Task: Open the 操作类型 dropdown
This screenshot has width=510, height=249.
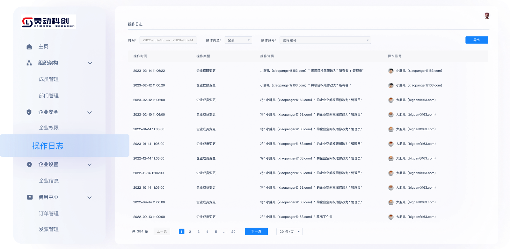Action: pyautogui.click(x=238, y=40)
